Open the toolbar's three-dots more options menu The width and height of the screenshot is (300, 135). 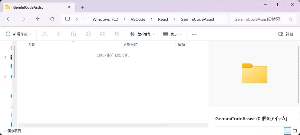pos(194,34)
